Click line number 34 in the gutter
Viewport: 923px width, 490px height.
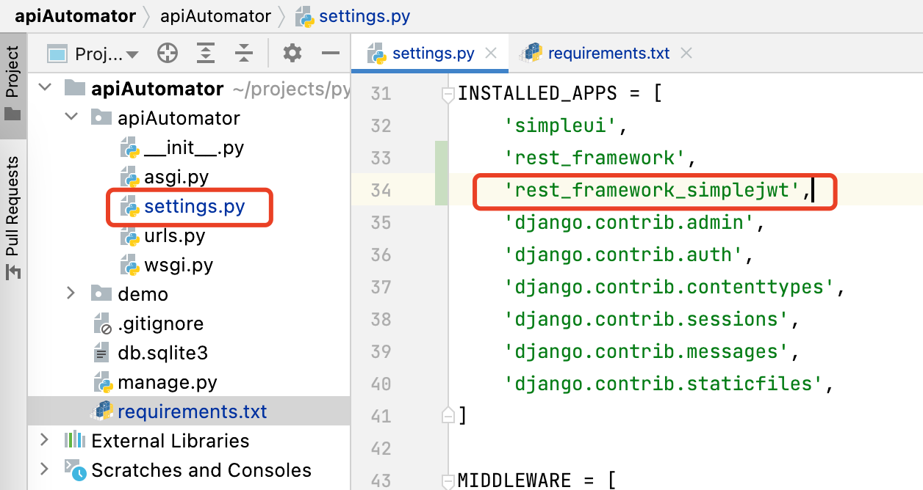click(x=381, y=191)
